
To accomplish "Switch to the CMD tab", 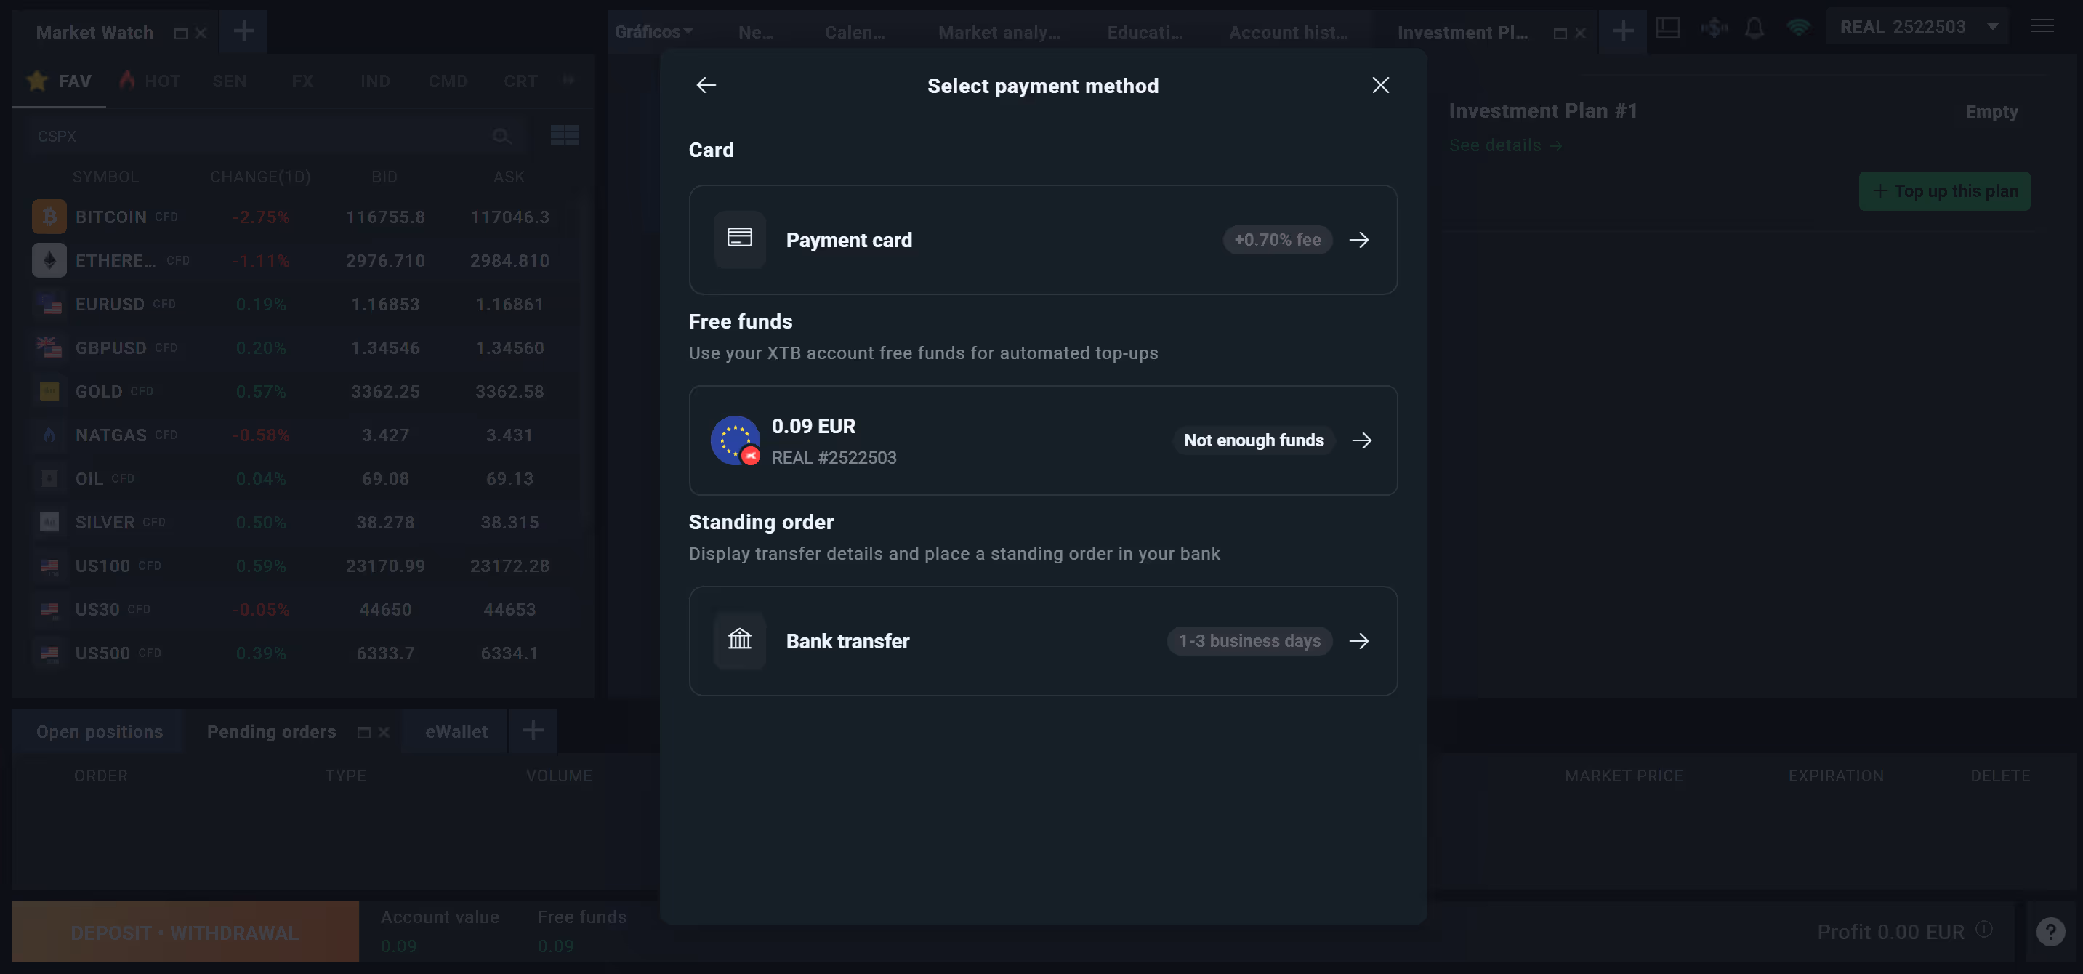I will pyautogui.click(x=447, y=81).
